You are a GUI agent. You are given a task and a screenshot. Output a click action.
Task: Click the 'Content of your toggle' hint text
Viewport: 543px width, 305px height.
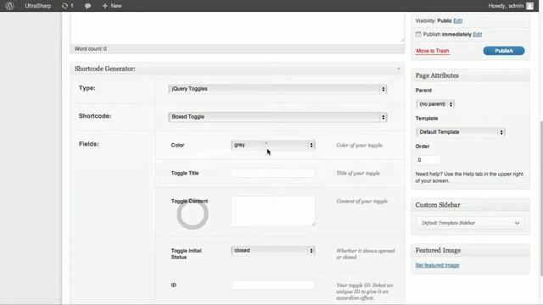point(362,201)
